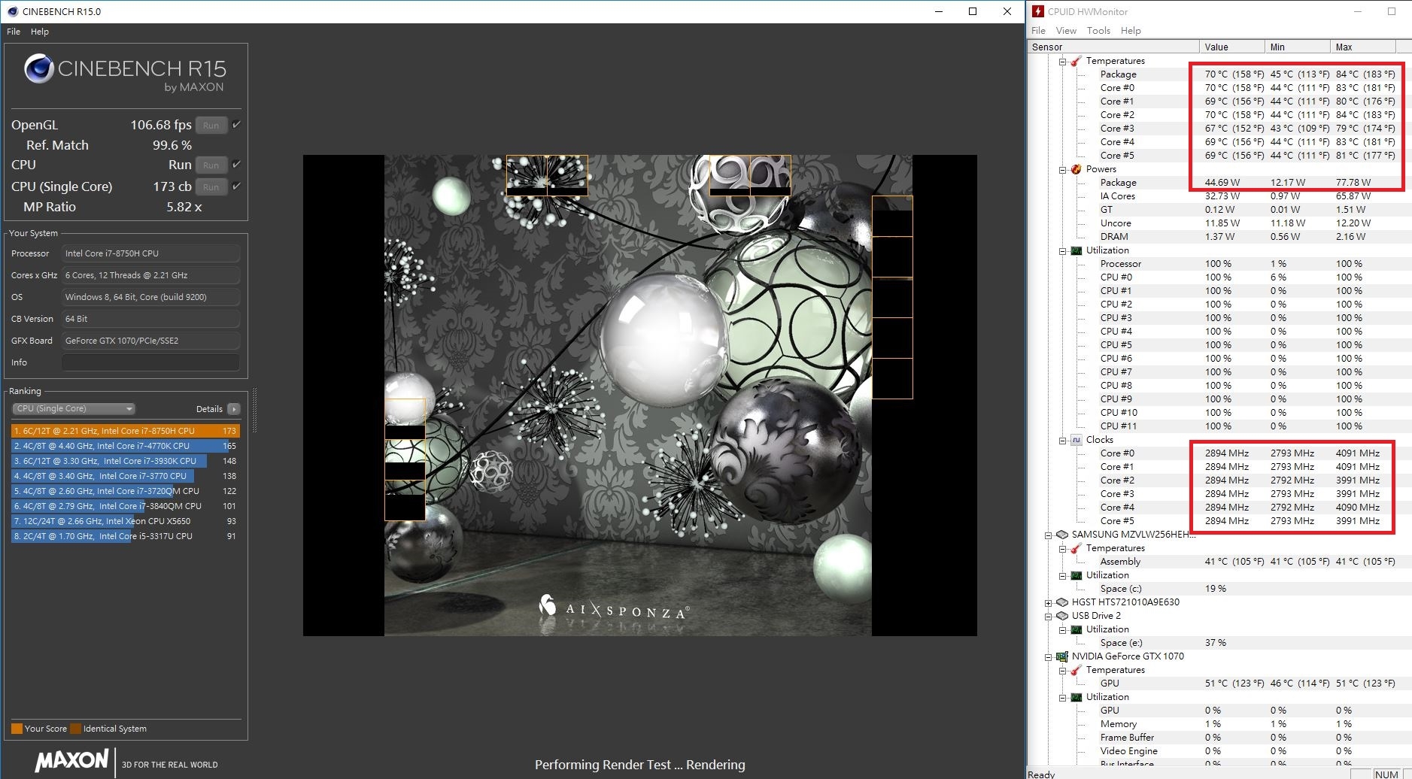Select the i5-3317U ranking entry
This screenshot has width=1412, height=779.
pyautogui.click(x=125, y=536)
